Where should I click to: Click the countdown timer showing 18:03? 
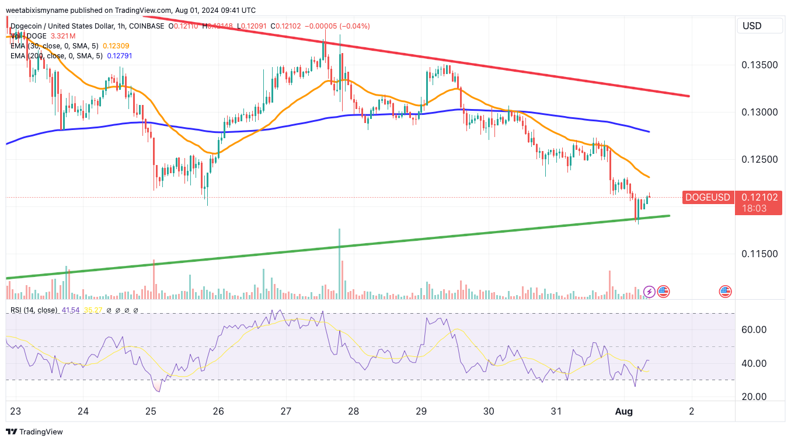(758, 209)
